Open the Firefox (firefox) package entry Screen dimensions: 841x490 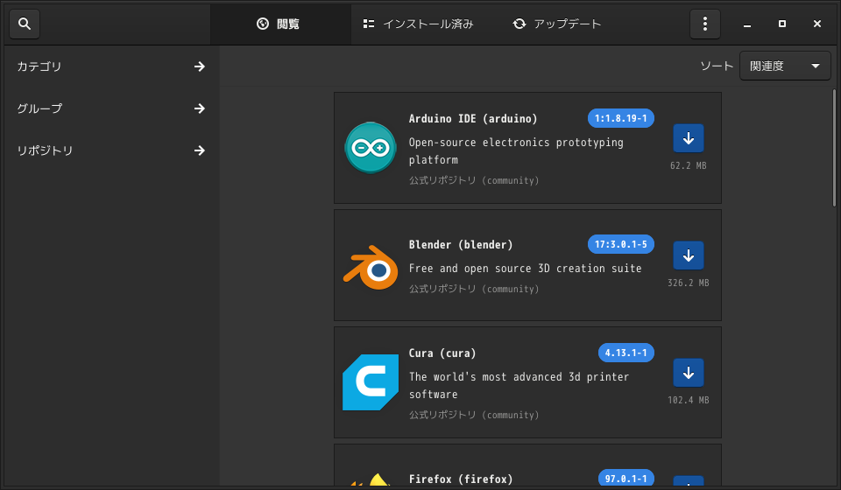[527, 465]
